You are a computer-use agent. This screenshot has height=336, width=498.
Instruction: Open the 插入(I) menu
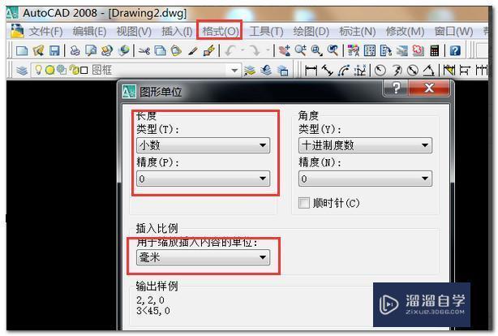pyautogui.click(x=177, y=31)
